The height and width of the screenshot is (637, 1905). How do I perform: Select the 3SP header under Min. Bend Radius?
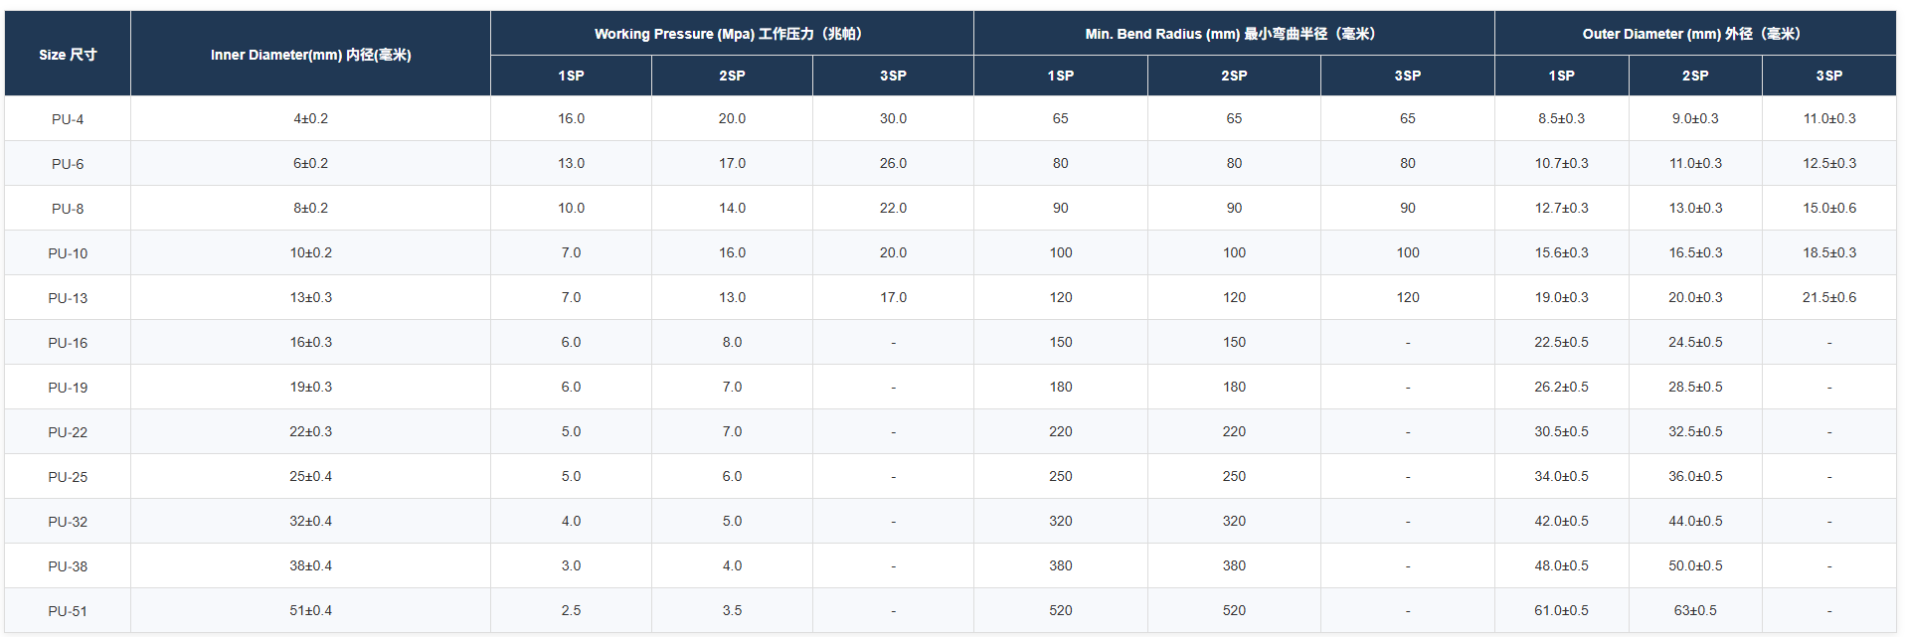click(x=1408, y=76)
